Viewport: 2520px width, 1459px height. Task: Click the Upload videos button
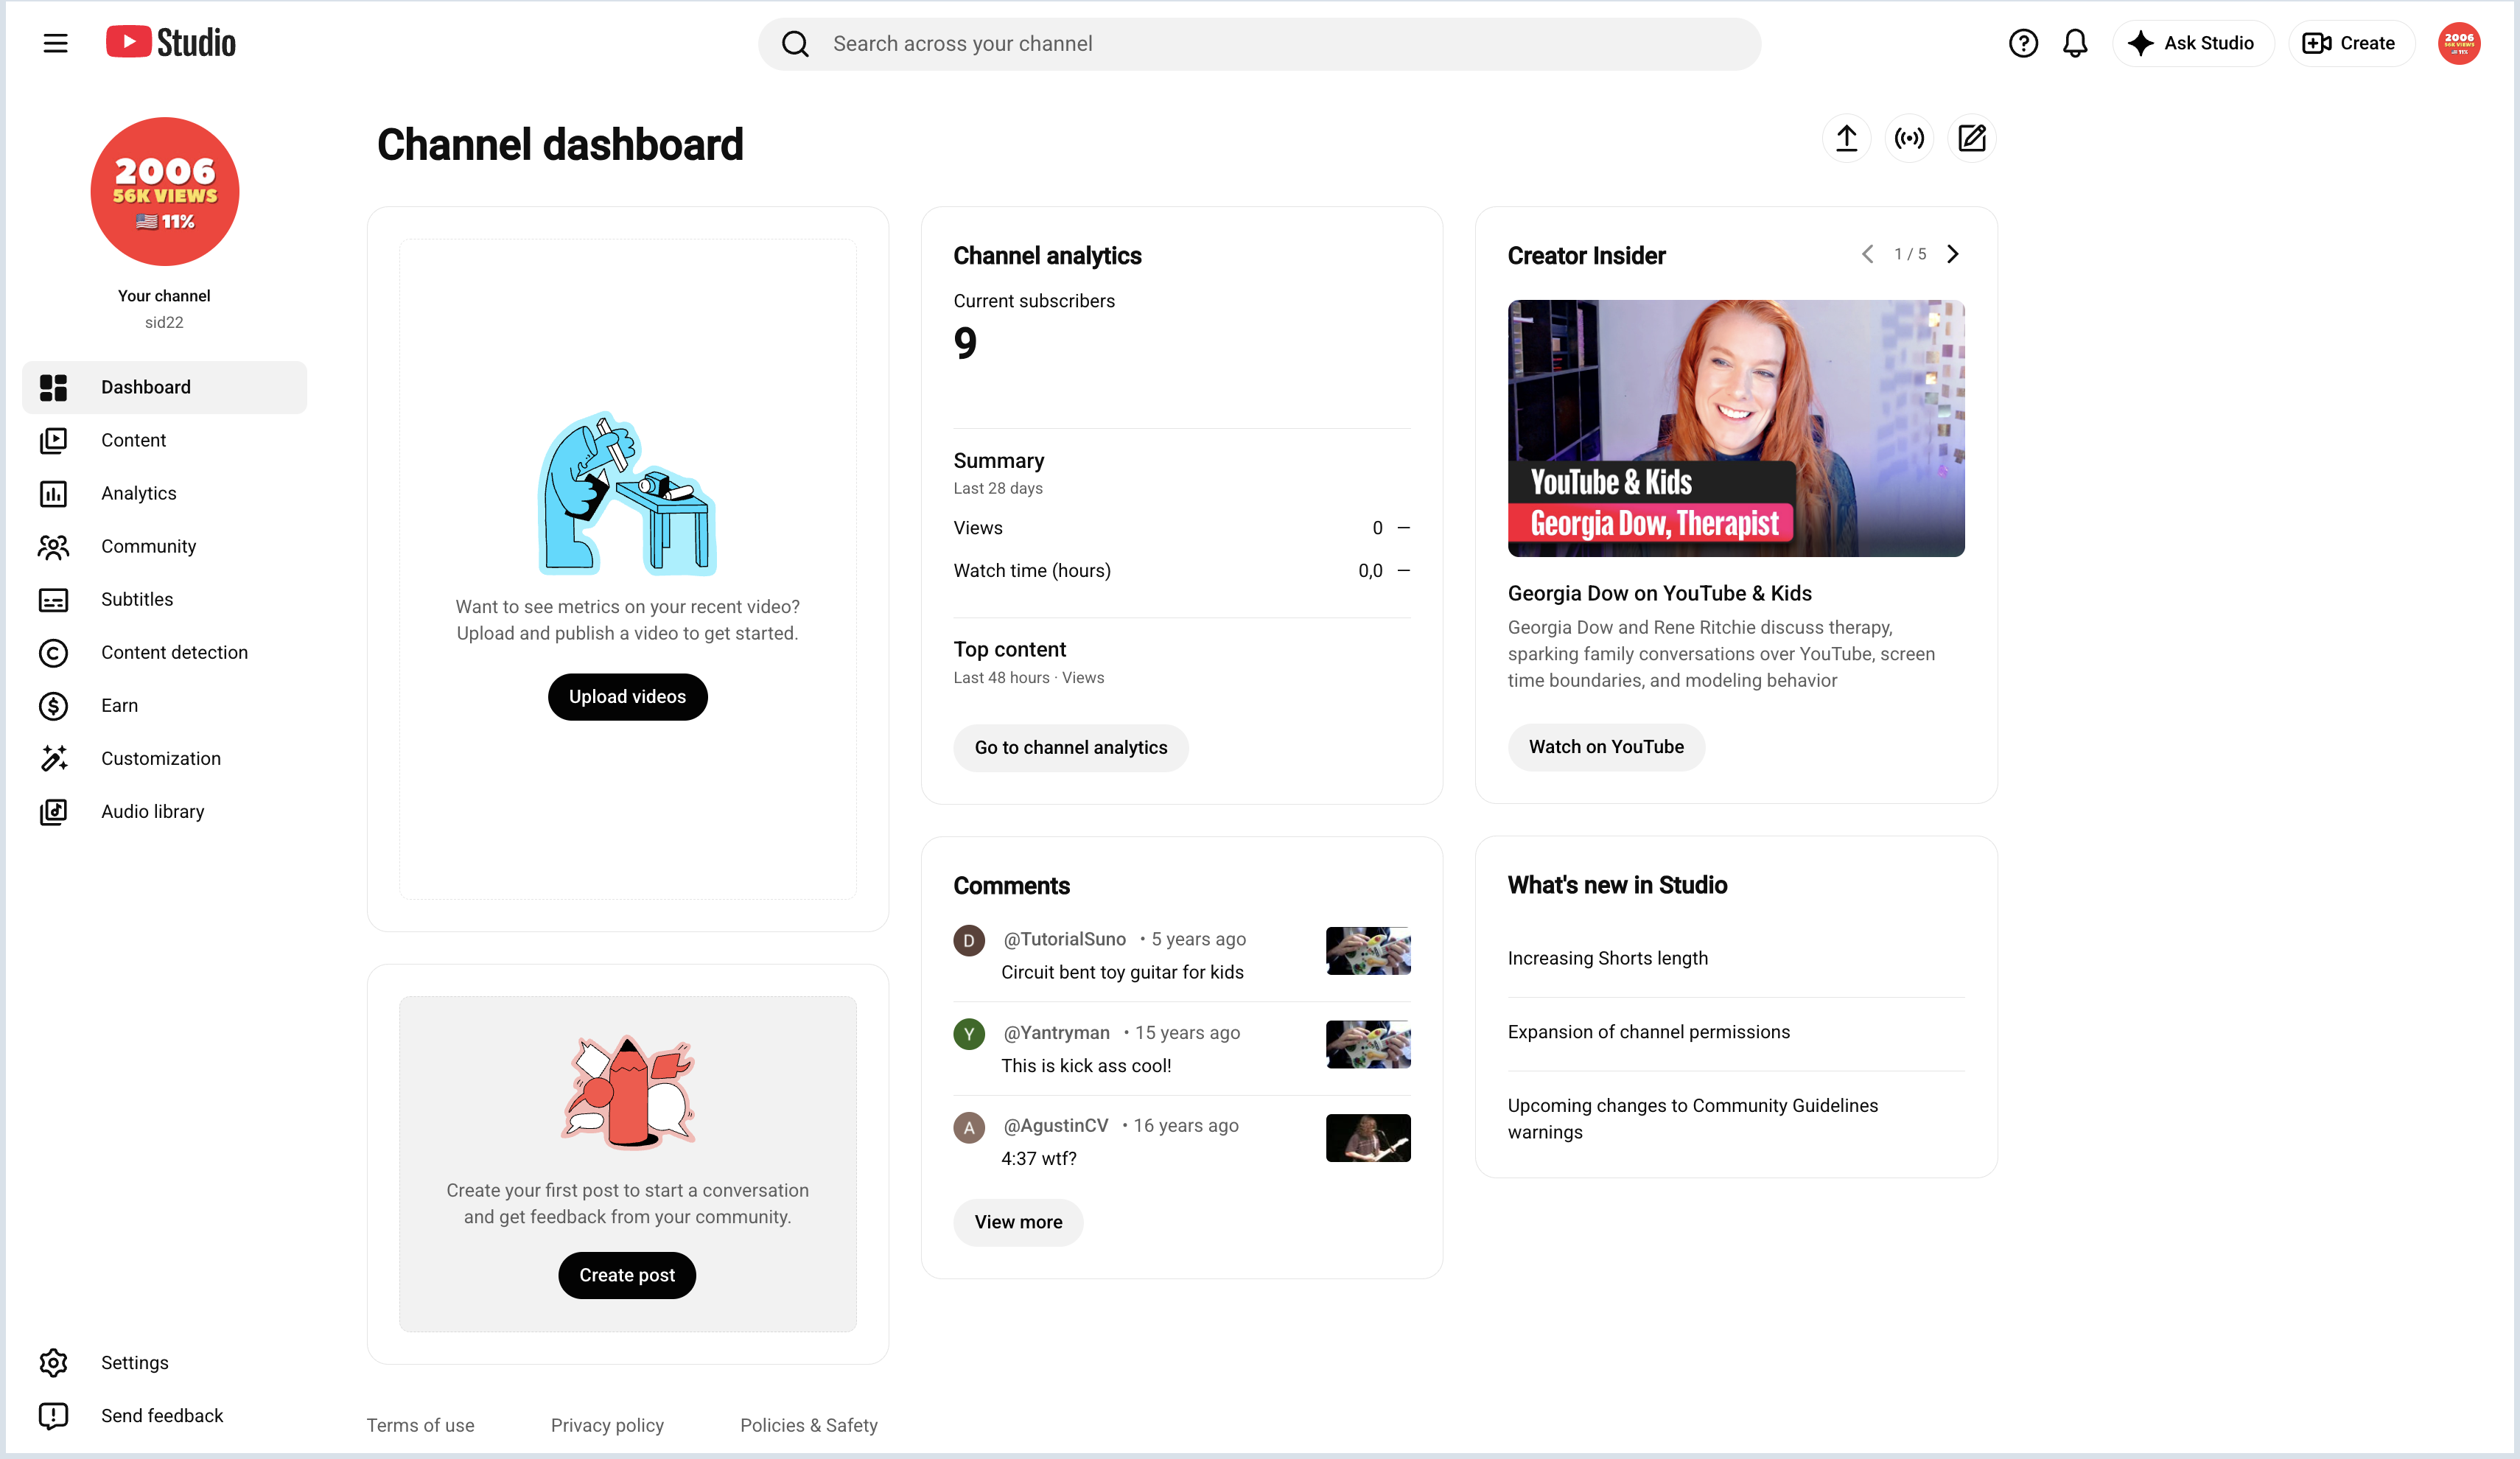click(x=627, y=697)
